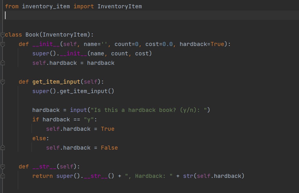Click the 'inventory_item' module name
The height and width of the screenshot is (193, 299).
click(46, 7)
